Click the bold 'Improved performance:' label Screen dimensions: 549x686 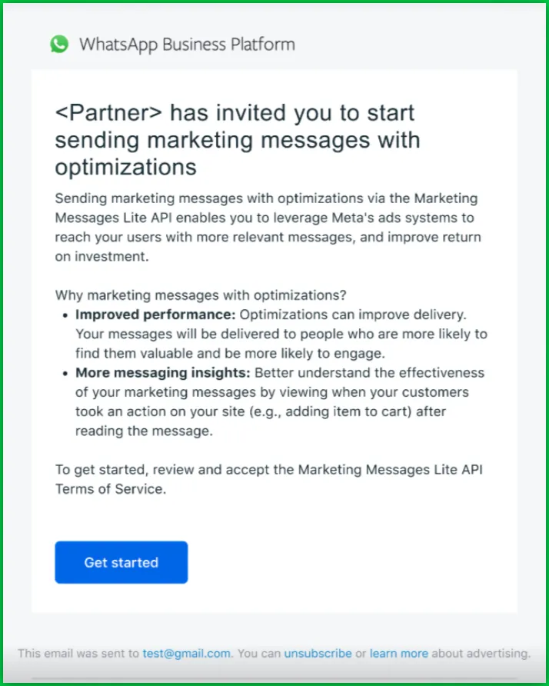pyautogui.click(x=156, y=315)
